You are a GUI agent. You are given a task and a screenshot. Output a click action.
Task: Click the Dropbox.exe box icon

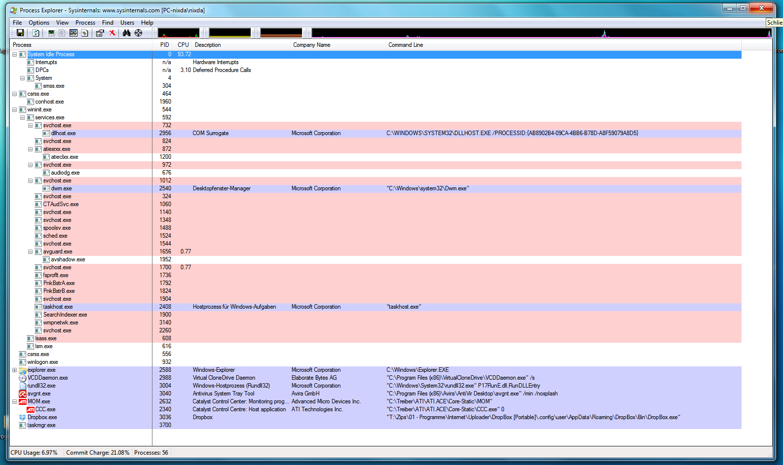[x=23, y=417]
